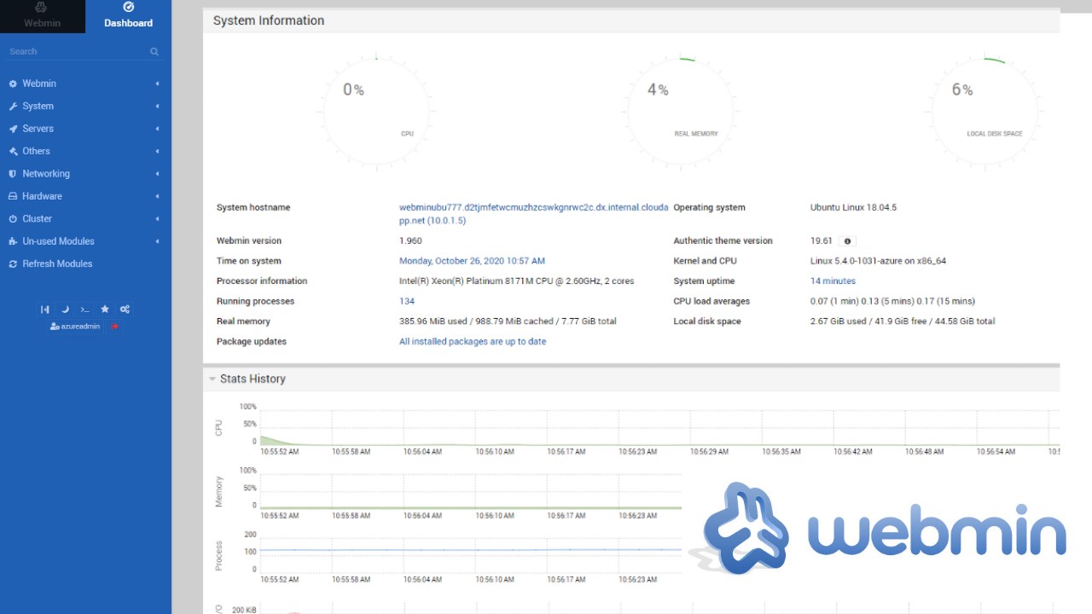Click the CPU load averages value

click(892, 301)
